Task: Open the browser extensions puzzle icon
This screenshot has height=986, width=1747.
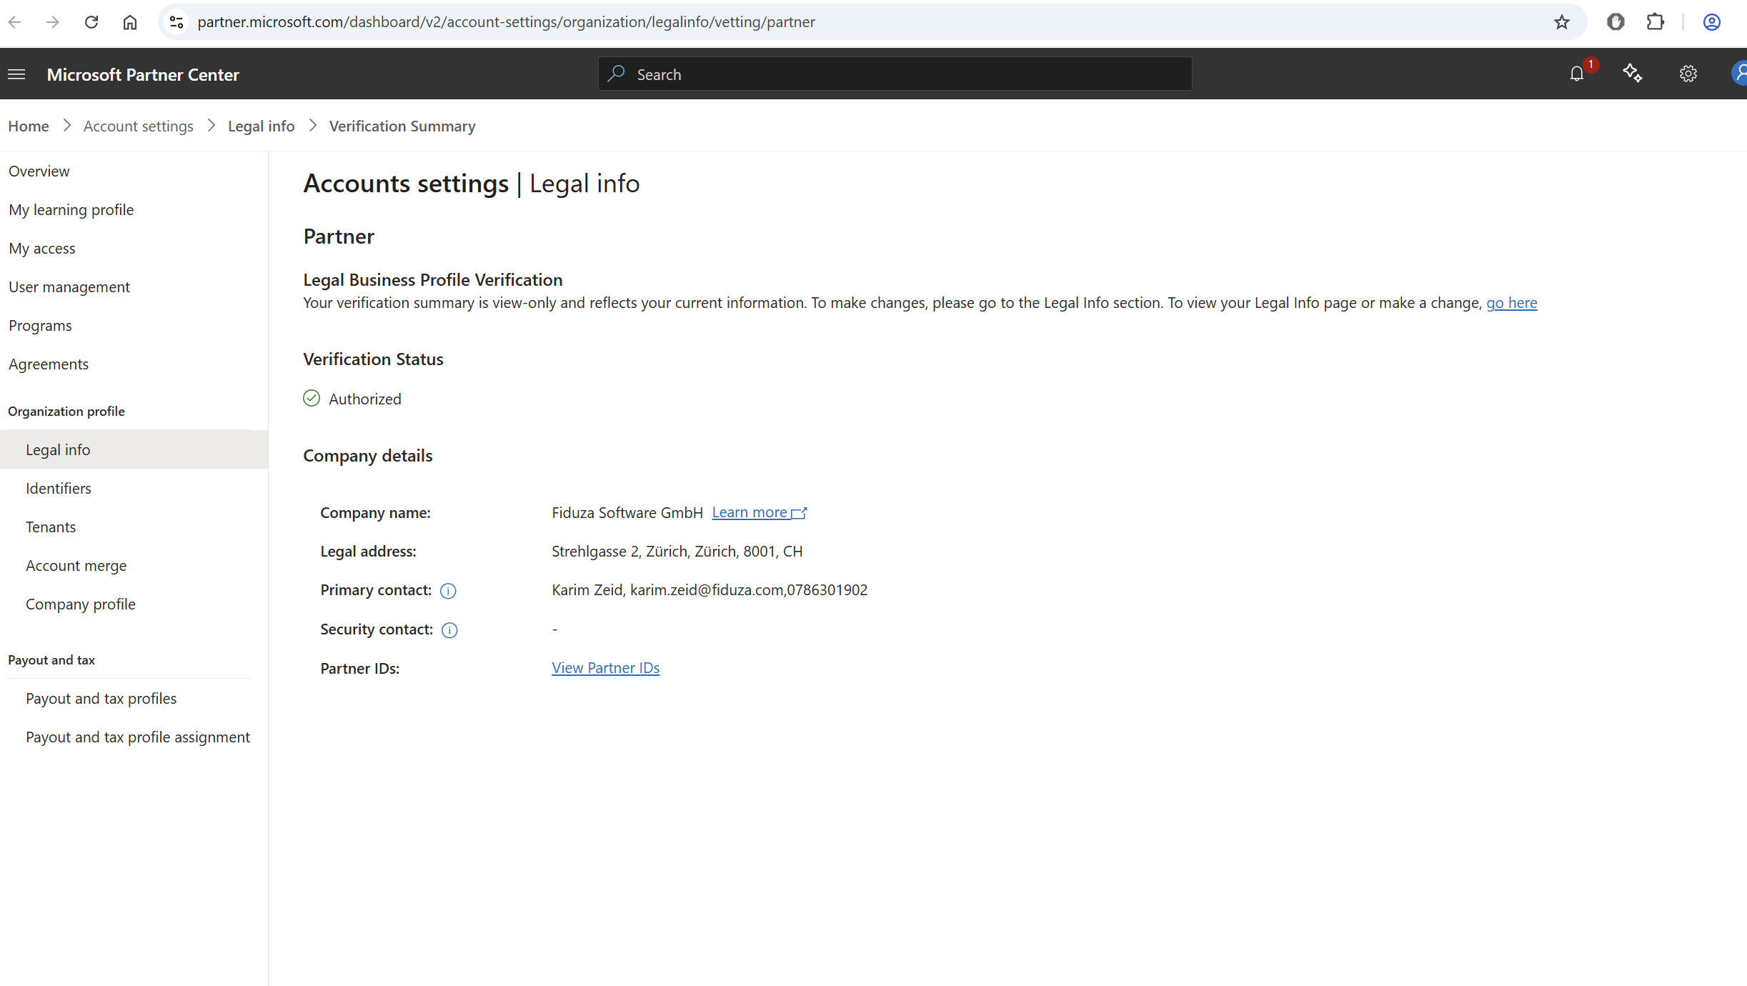Action: point(1655,22)
